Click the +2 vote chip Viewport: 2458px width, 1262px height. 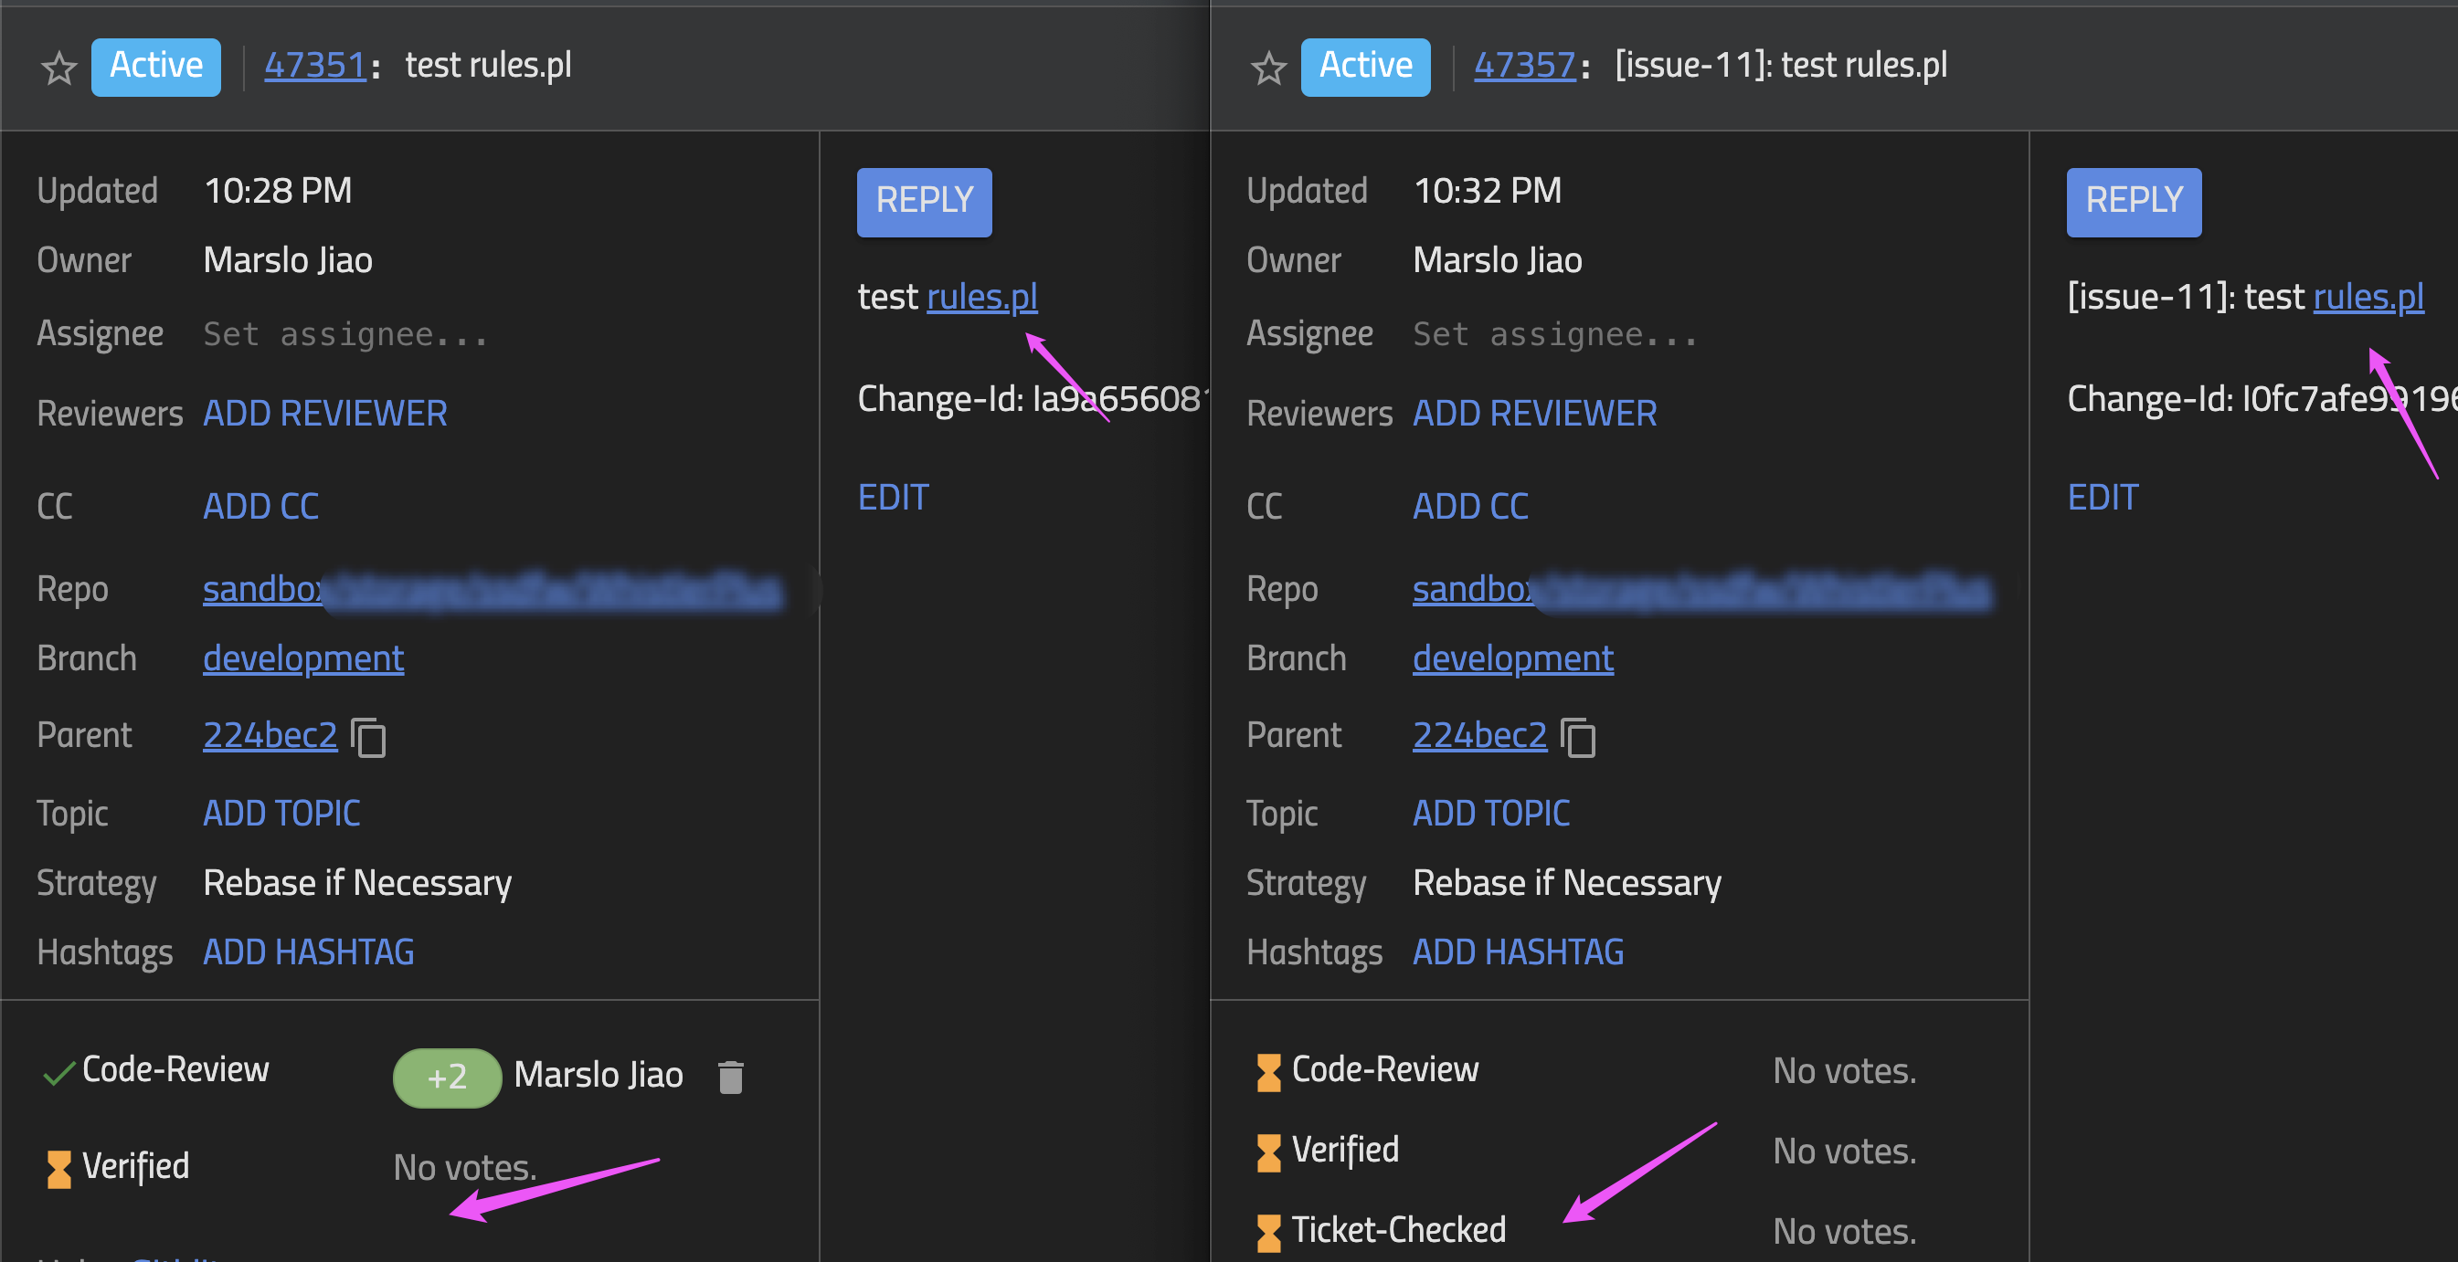[x=447, y=1077]
